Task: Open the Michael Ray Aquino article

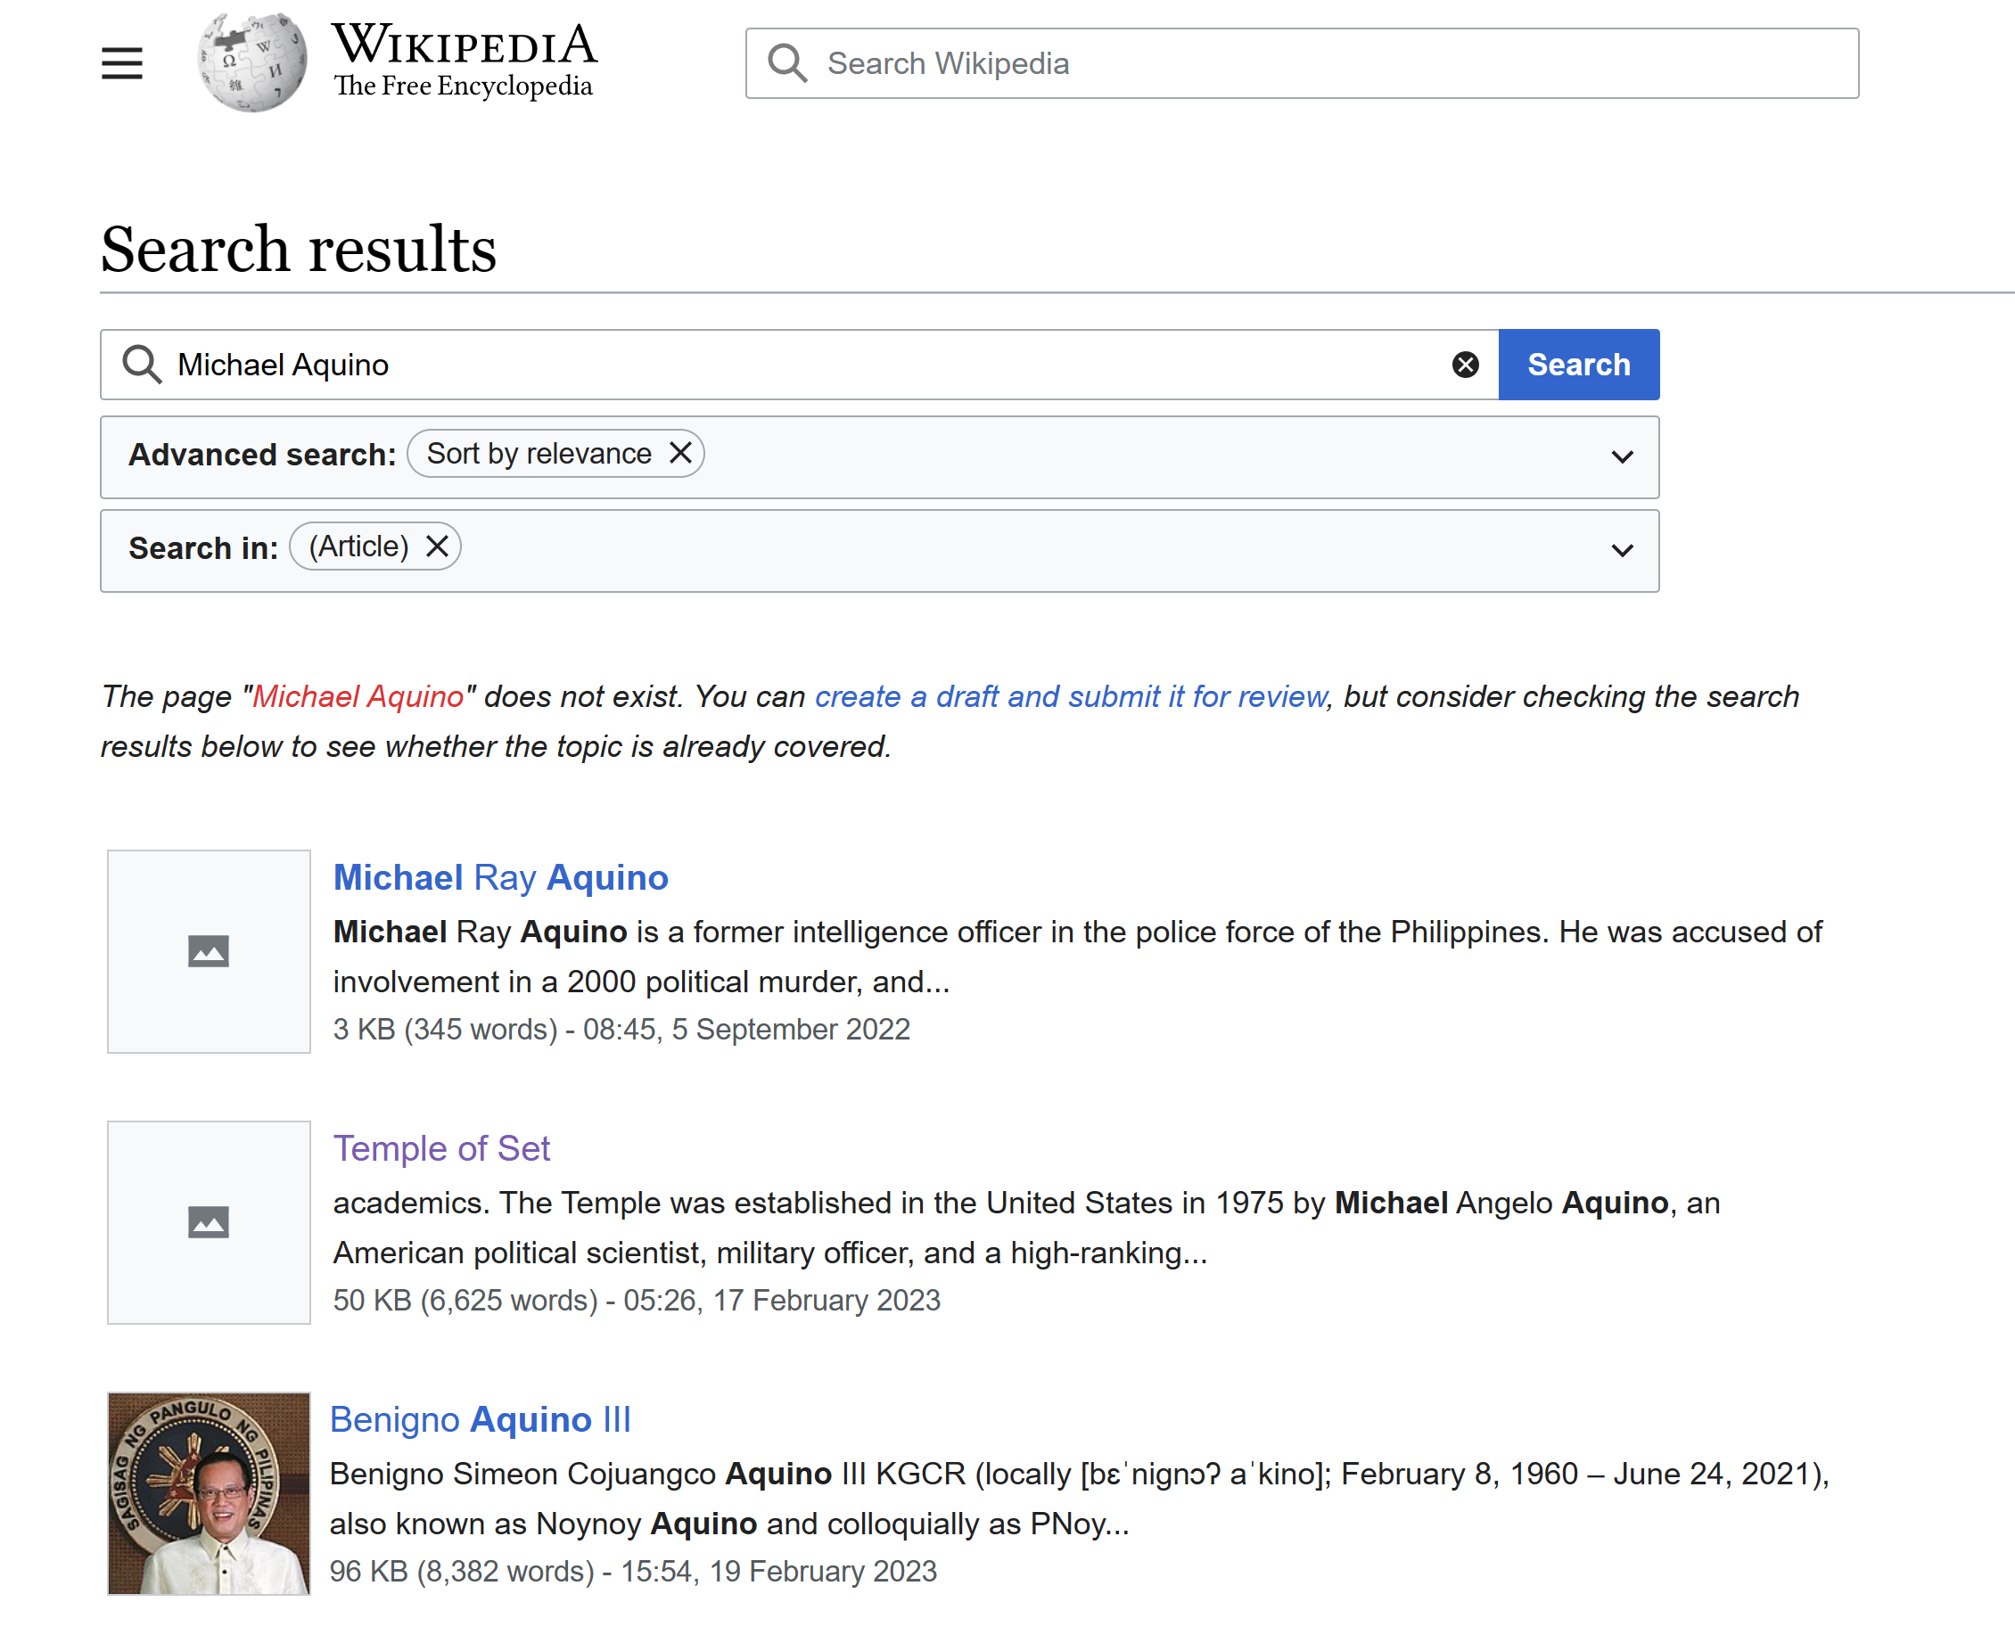Action: pos(501,877)
